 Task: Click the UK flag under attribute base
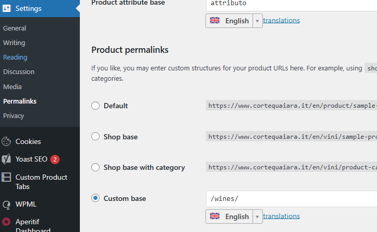[215, 21]
